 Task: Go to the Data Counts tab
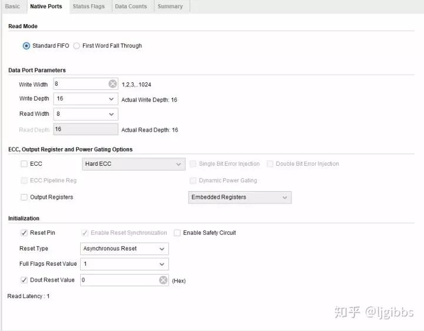(131, 6)
